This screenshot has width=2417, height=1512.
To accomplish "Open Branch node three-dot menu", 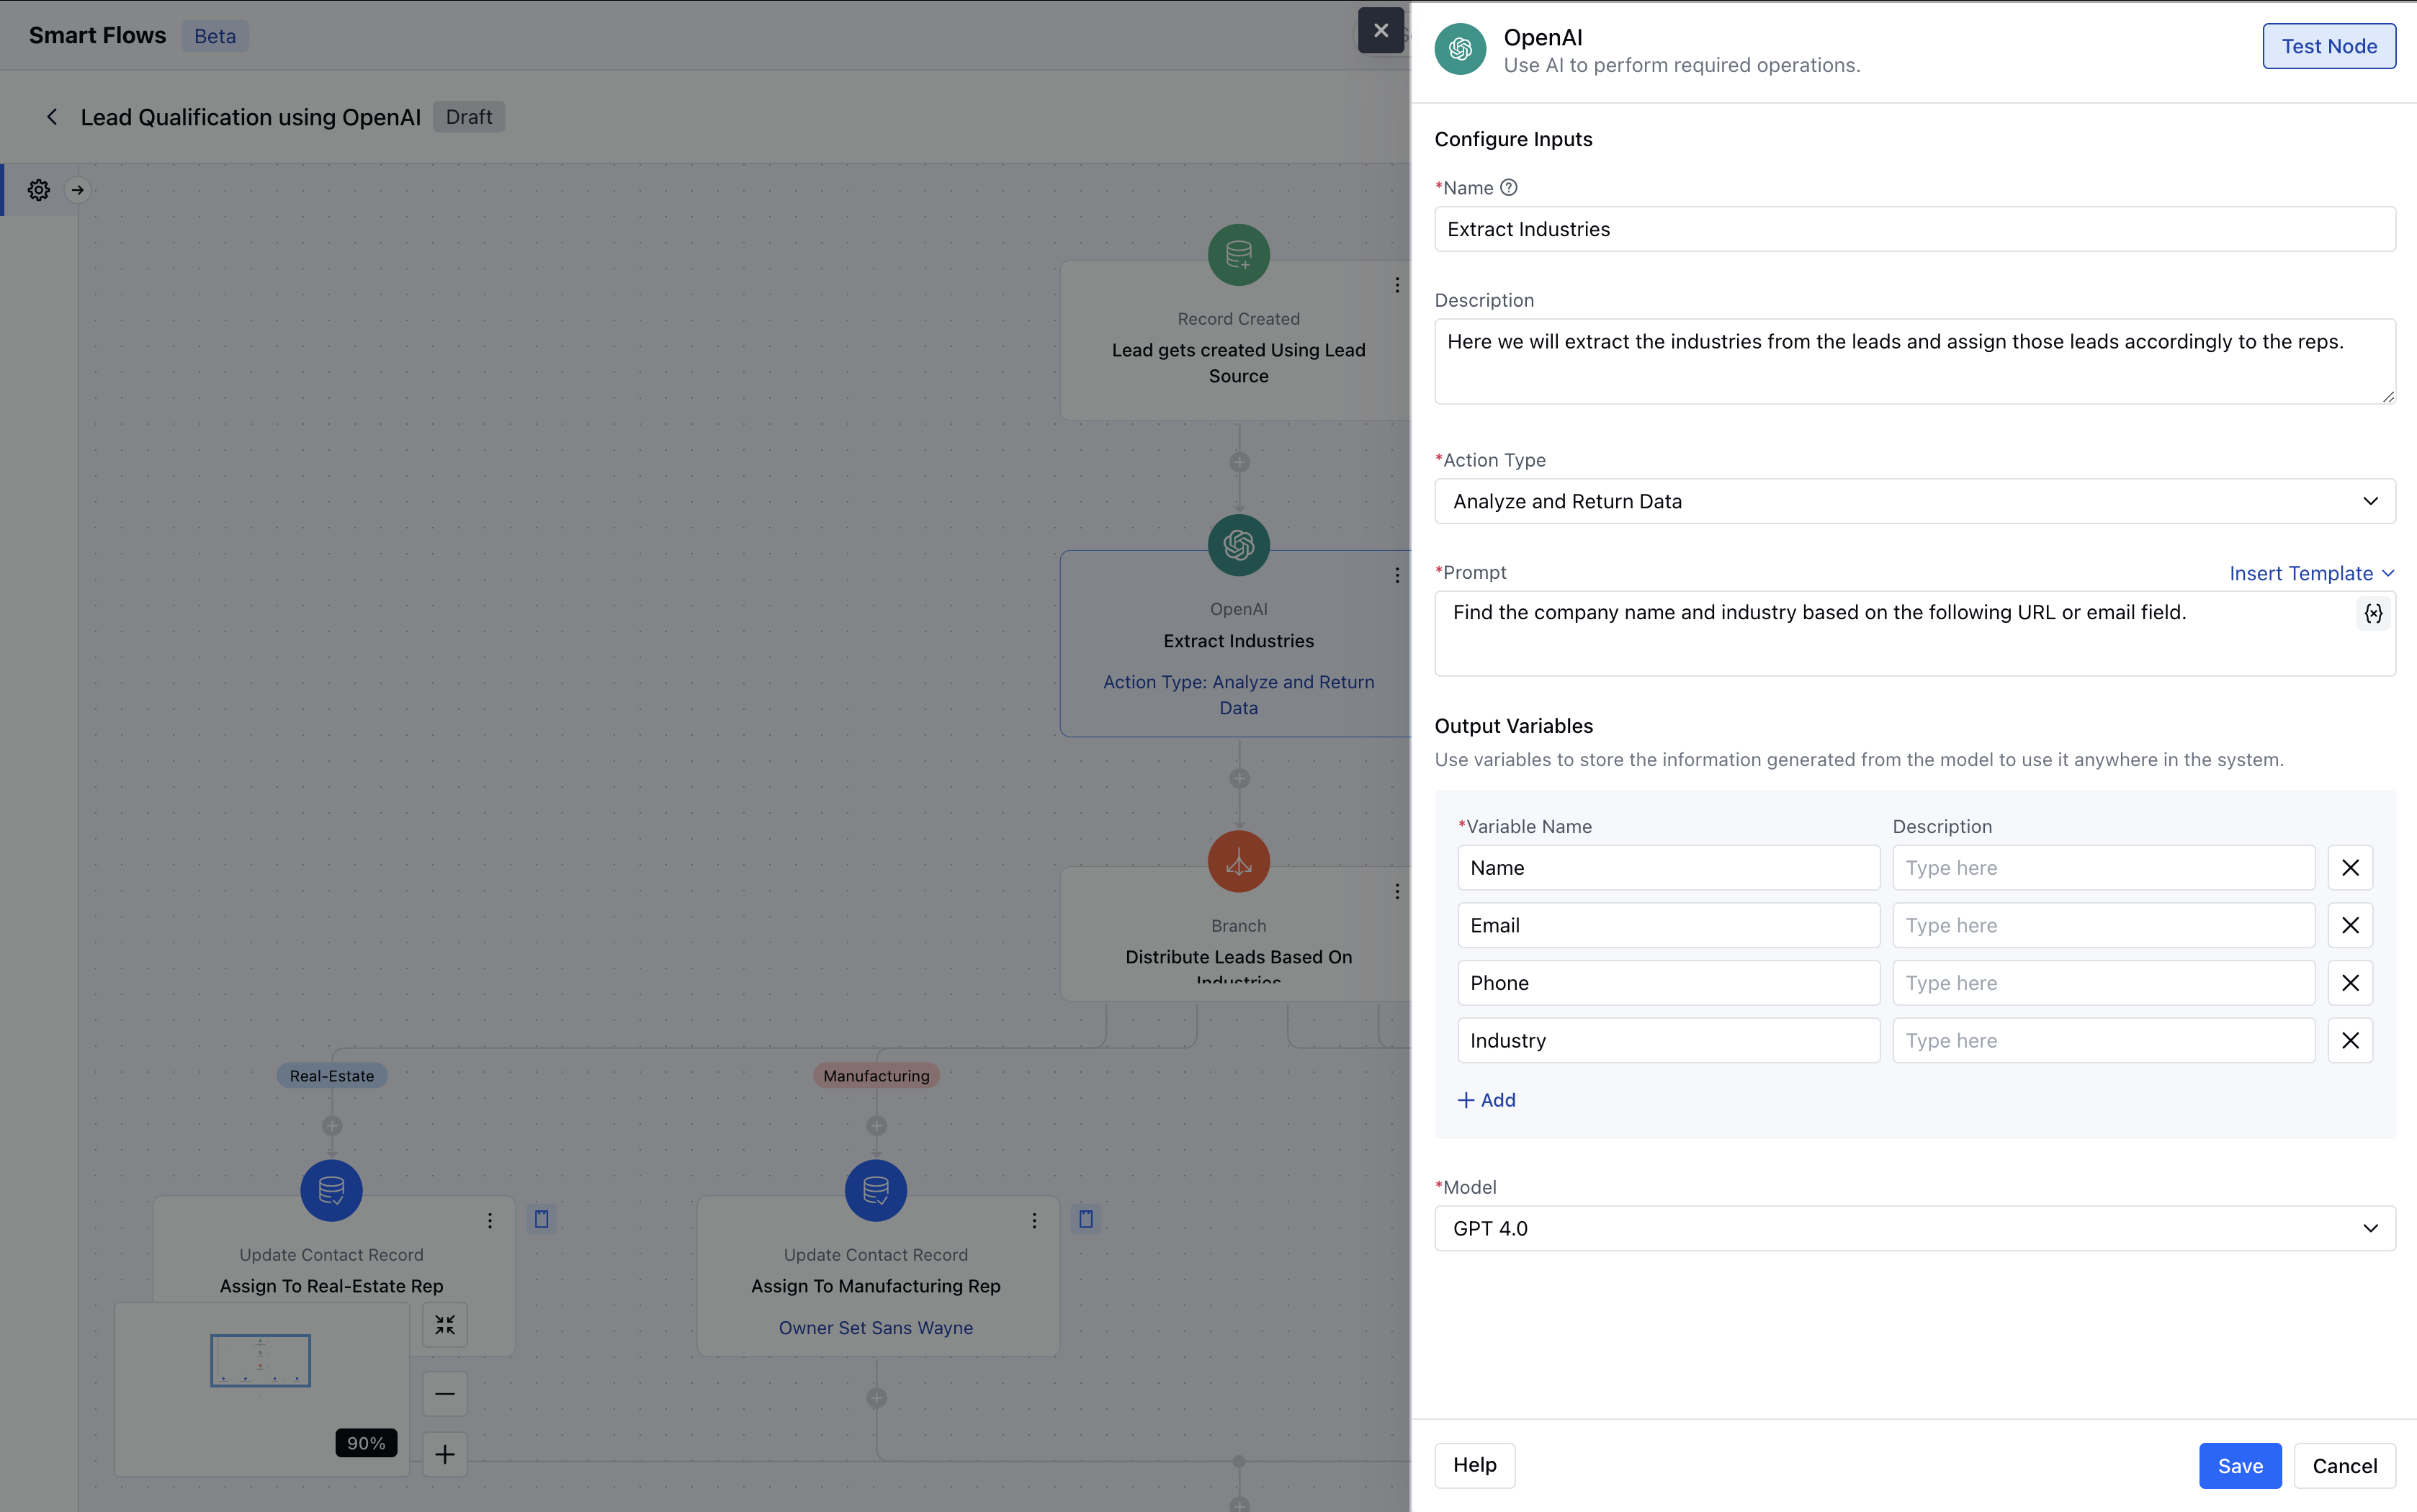I will (x=1397, y=891).
